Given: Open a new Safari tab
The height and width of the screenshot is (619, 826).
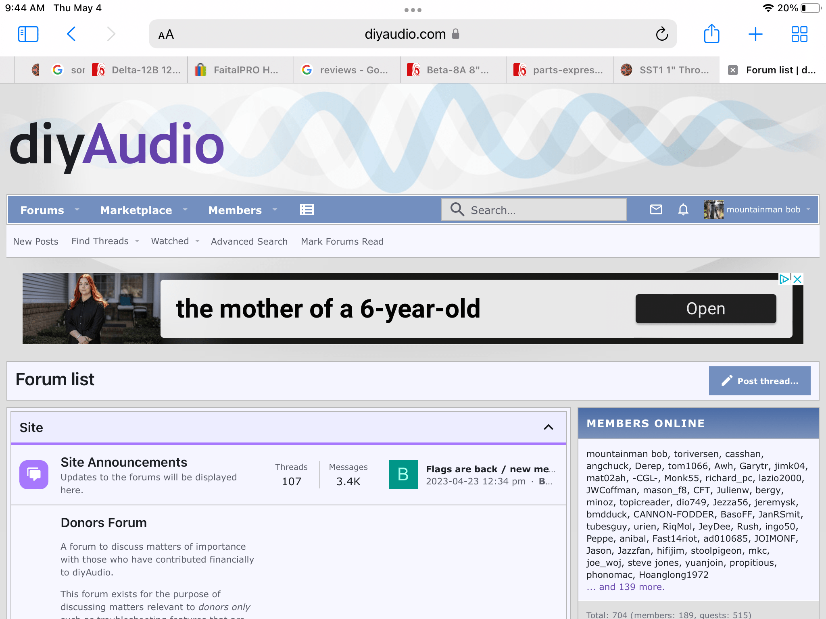Looking at the screenshot, I should pos(755,34).
